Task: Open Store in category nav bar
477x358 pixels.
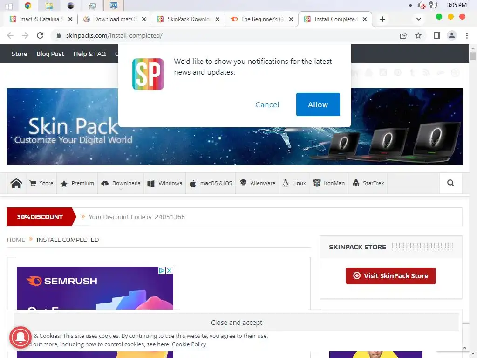Action: 41,183
